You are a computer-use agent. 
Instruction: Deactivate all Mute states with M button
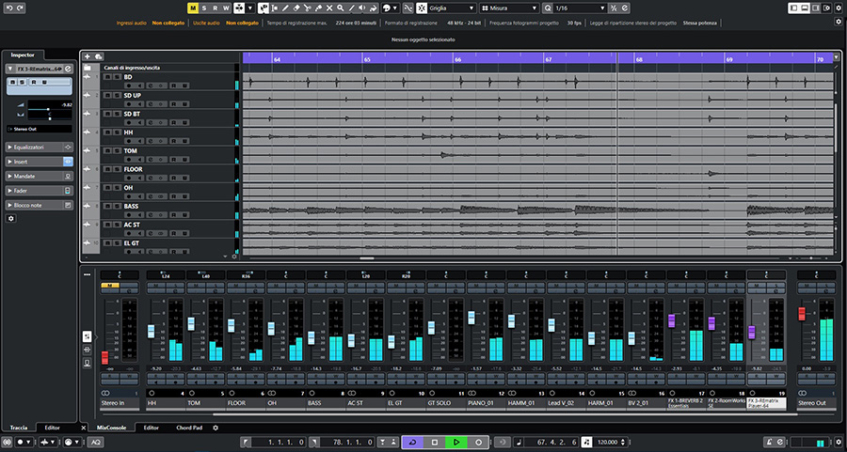tap(192, 8)
